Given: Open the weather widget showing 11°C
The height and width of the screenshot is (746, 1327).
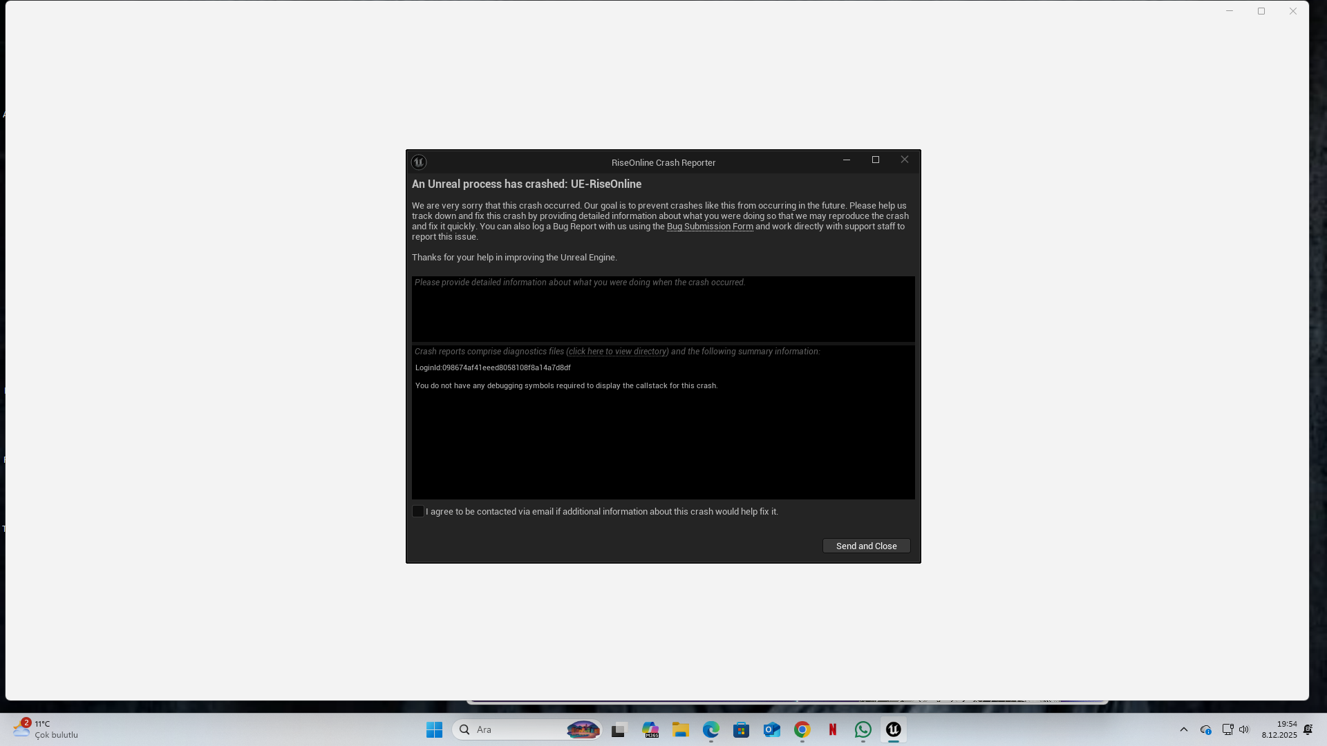Looking at the screenshot, I should coord(46,729).
